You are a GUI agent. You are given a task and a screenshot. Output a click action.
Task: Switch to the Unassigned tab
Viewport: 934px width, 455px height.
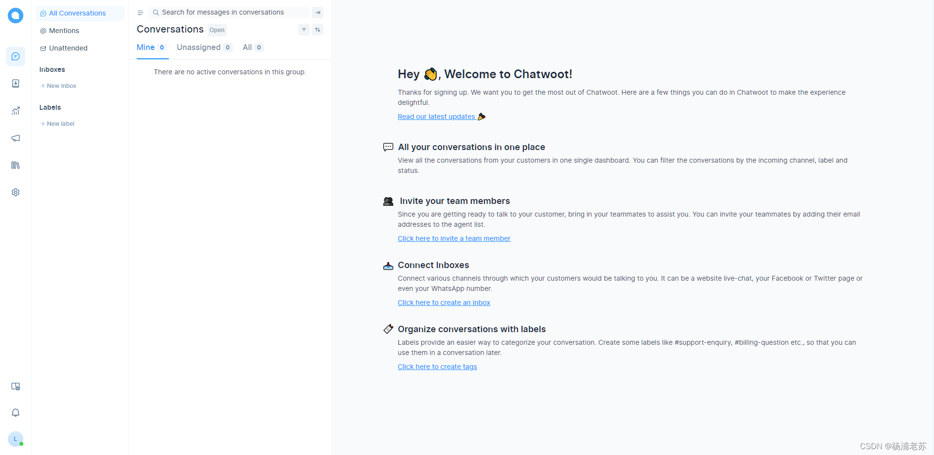pos(204,48)
